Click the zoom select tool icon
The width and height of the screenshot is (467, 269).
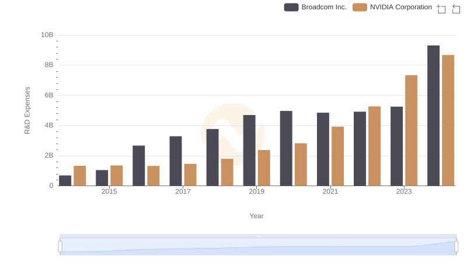(x=441, y=8)
